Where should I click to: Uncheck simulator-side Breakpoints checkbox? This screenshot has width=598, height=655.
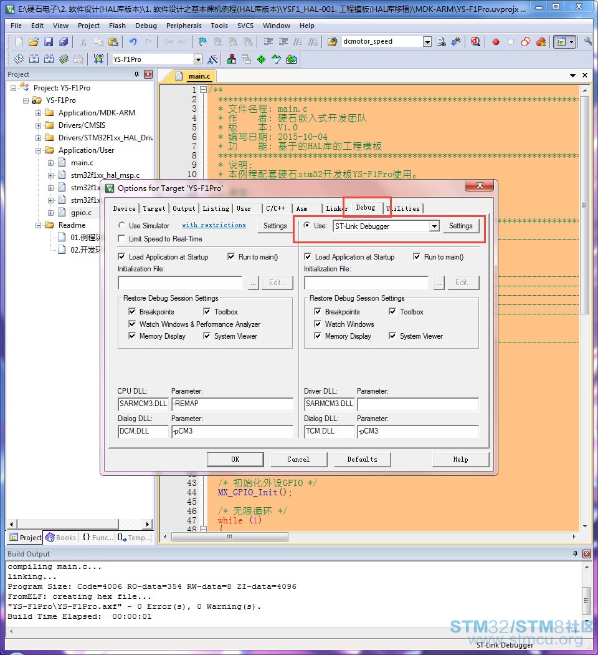tap(132, 311)
